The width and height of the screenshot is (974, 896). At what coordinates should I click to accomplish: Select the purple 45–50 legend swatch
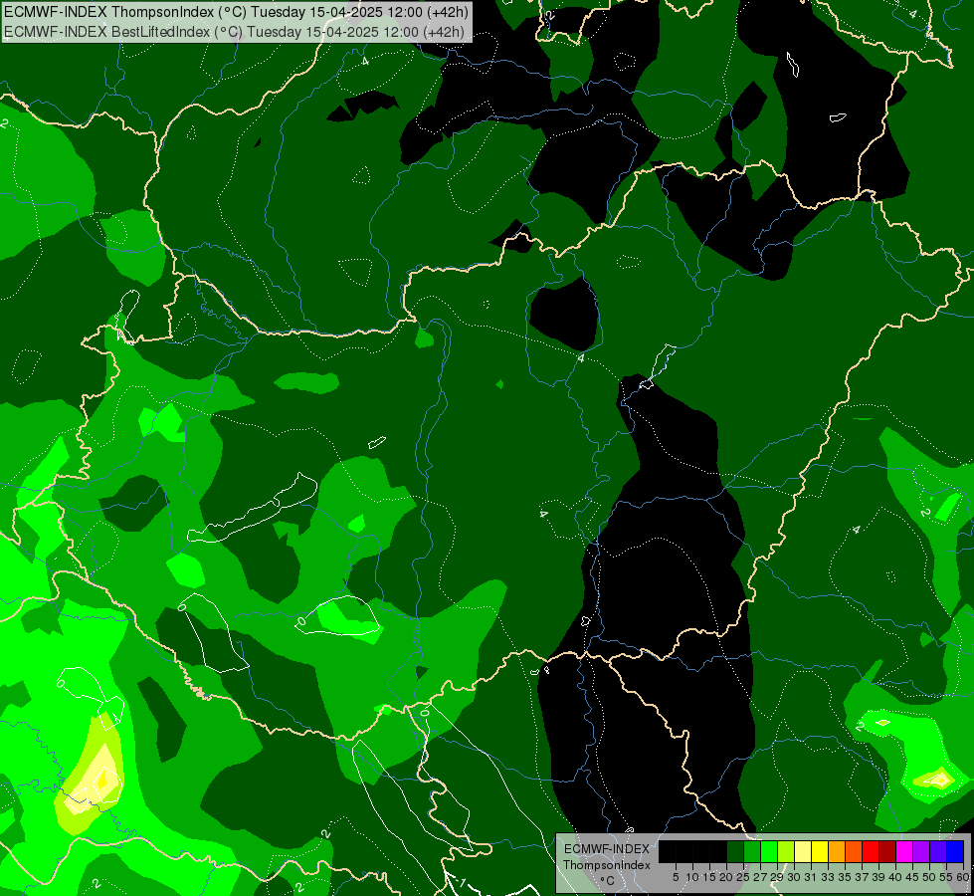point(921,851)
